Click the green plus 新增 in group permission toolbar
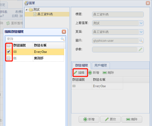Viewport: 152px width, 126px height. (x=94, y=73)
